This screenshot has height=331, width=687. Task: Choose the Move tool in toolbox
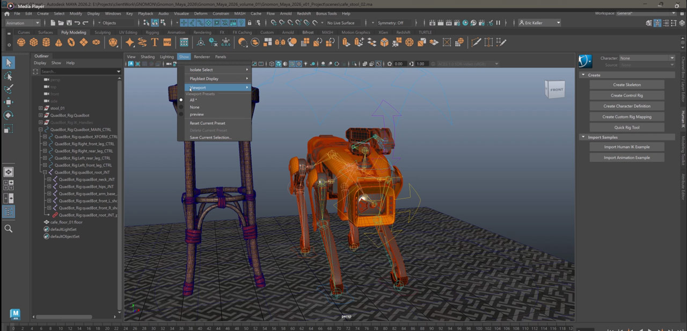pos(9,102)
